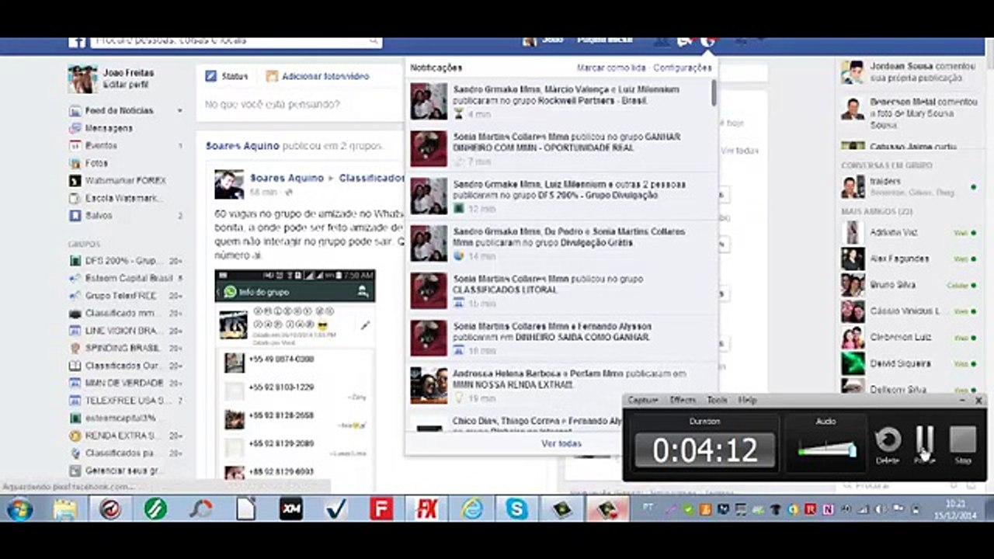This screenshot has height=559, width=994.
Task: Open Skype from the taskbar
Action: [516, 509]
